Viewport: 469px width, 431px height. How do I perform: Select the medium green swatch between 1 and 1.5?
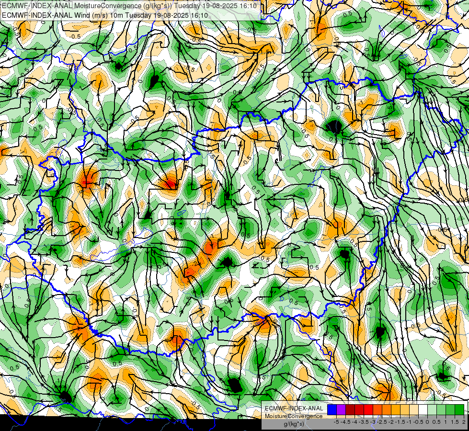tap(450, 409)
